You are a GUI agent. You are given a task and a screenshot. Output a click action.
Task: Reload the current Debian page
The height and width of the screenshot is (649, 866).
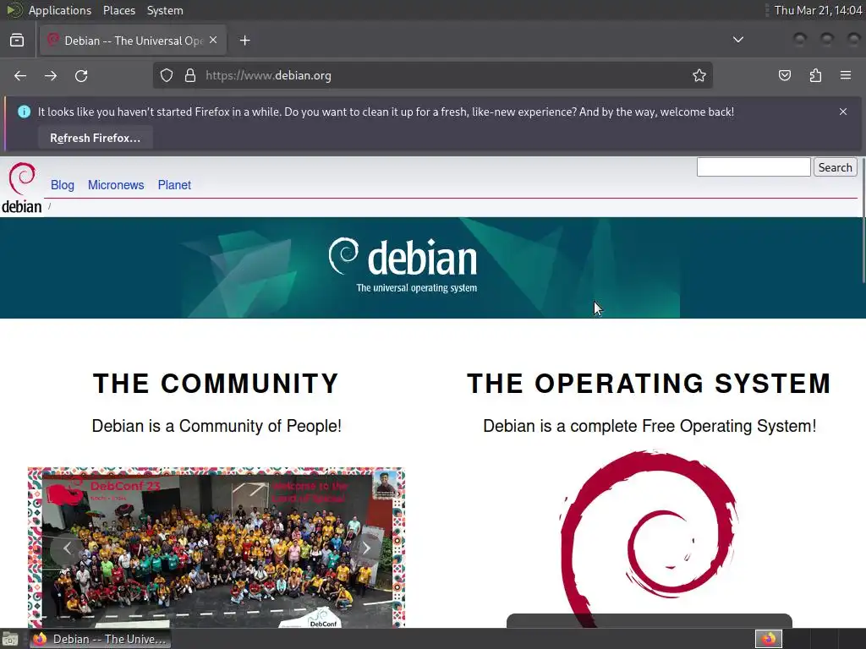click(x=81, y=75)
